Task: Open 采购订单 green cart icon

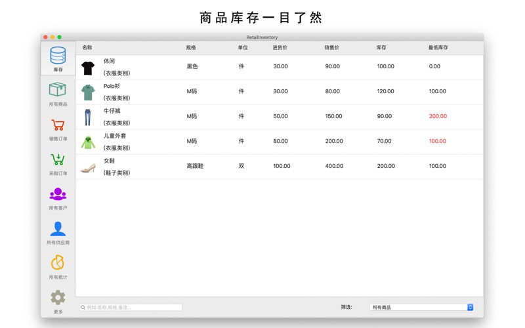Action: 58,160
